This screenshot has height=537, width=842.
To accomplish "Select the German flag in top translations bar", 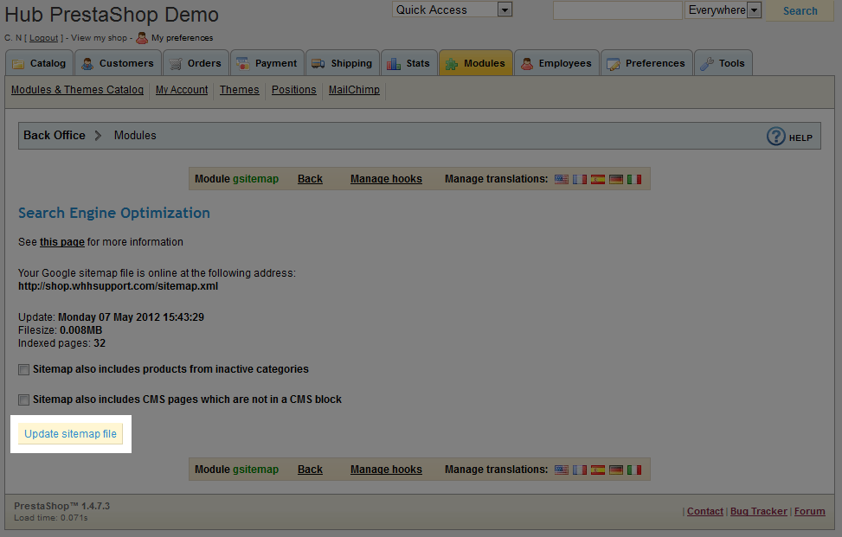I will click(x=616, y=179).
